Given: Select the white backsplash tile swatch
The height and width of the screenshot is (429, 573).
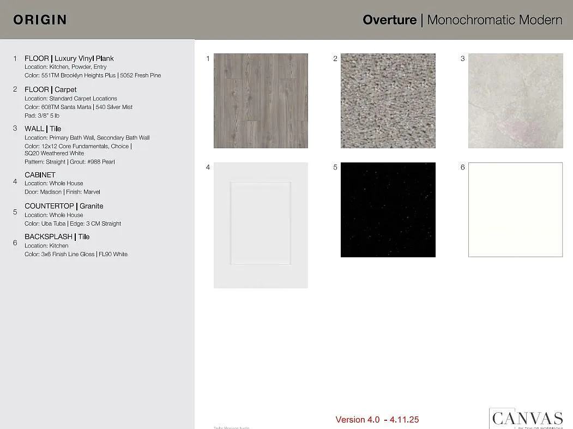Looking at the screenshot, I should pos(515,210).
